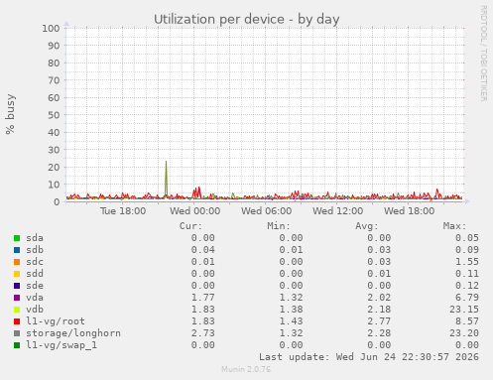Screen dimensions: 493x380
Task: Click the 'Wed 06:00' x-axis label
Action: pos(267,211)
